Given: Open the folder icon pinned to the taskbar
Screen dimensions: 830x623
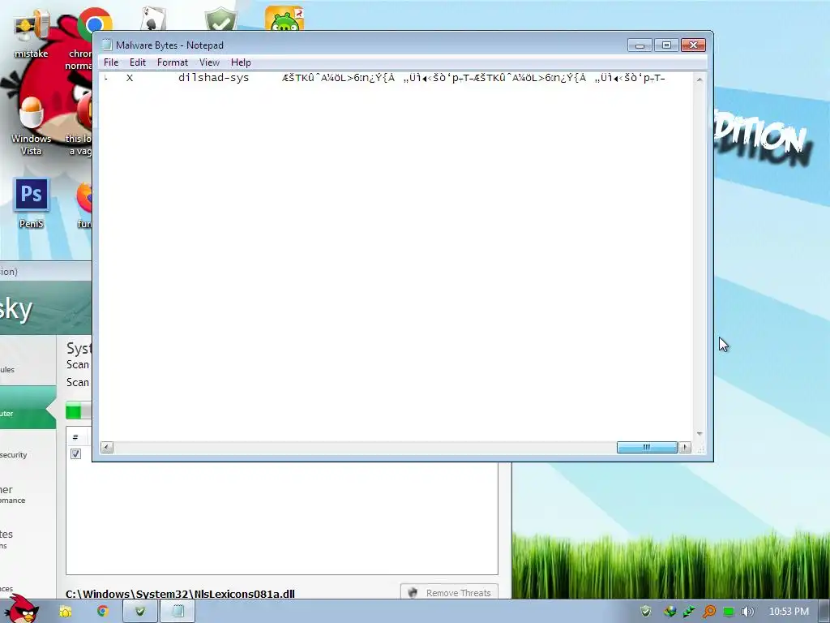Looking at the screenshot, I should (x=65, y=612).
